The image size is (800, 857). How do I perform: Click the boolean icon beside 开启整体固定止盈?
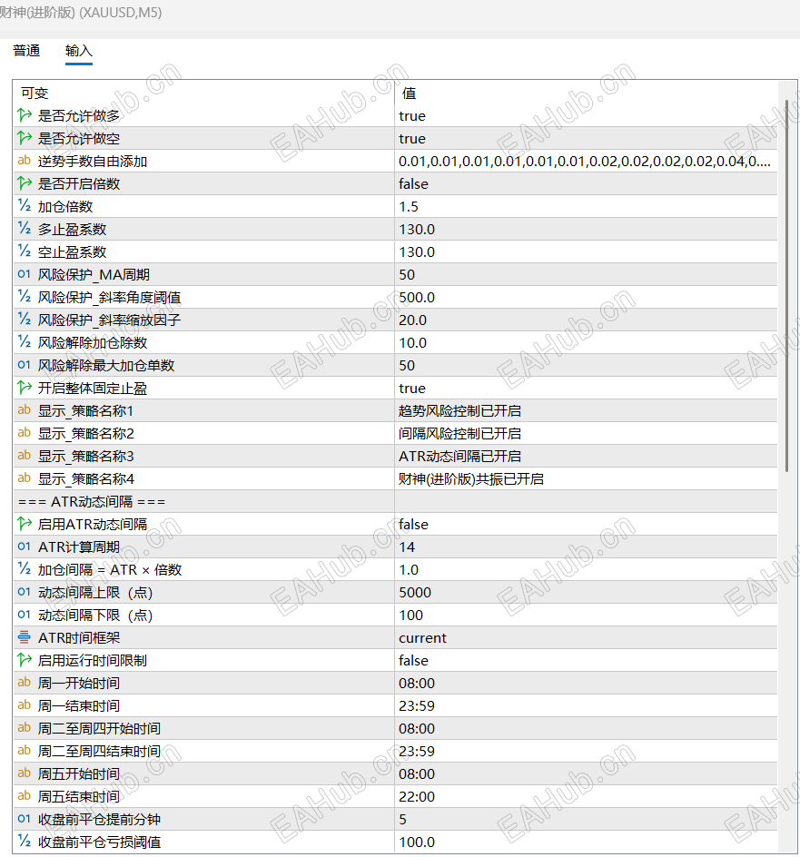coord(24,388)
